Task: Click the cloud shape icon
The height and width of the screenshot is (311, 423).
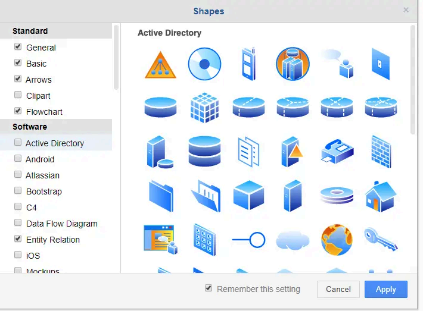Action: pyautogui.click(x=293, y=240)
